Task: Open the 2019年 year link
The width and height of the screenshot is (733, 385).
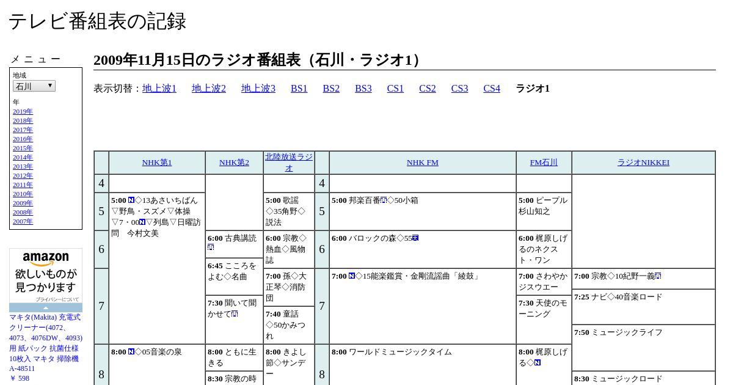Action: (x=23, y=111)
